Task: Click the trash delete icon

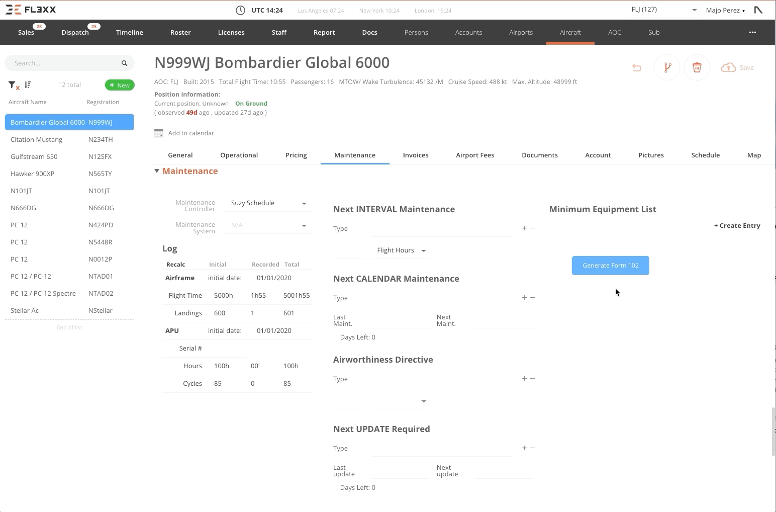Action: (697, 67)
